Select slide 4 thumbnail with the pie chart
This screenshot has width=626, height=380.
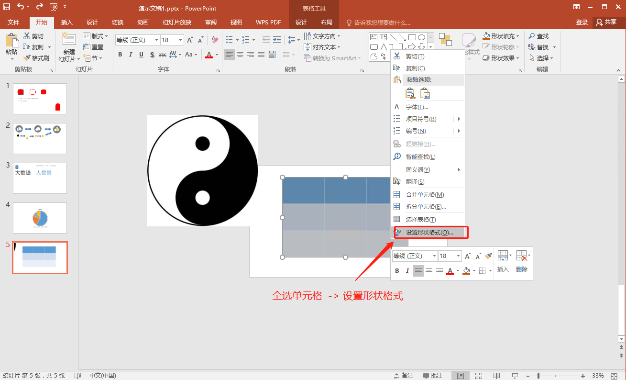tap(40, 218)
